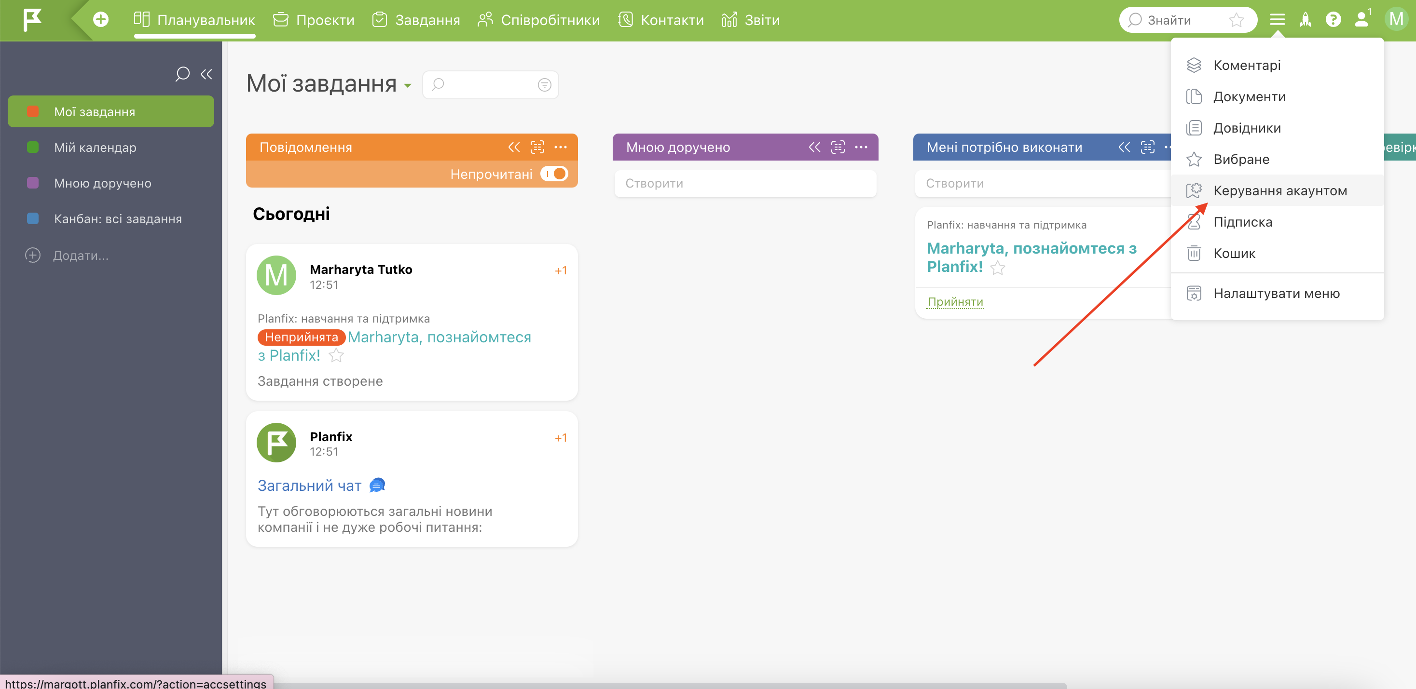Click the Неприйнята status badge
Viewport: 1416px width, 689px height.
(x=301, y=338)
